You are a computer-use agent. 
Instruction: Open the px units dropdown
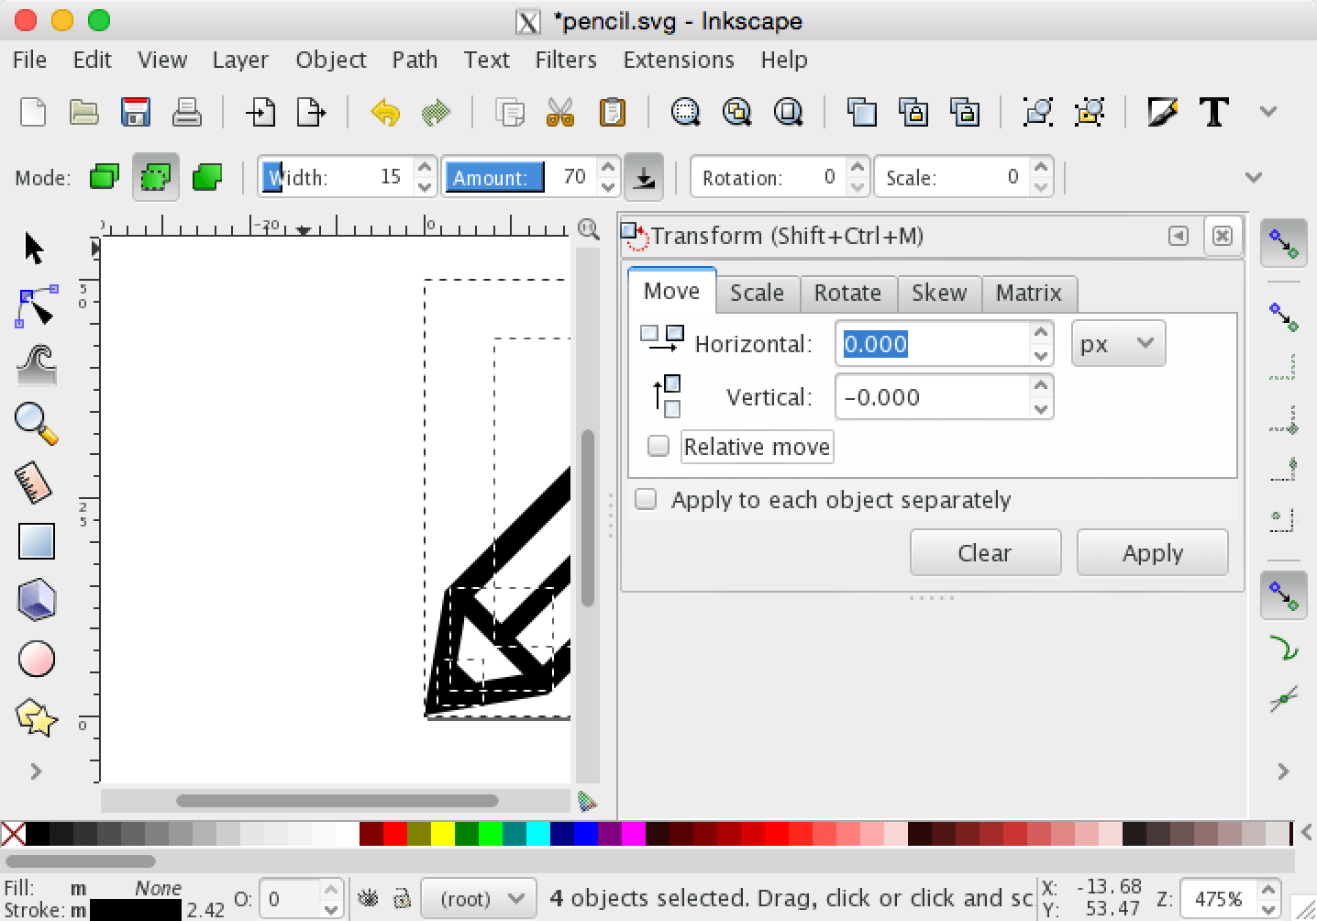1117,343
